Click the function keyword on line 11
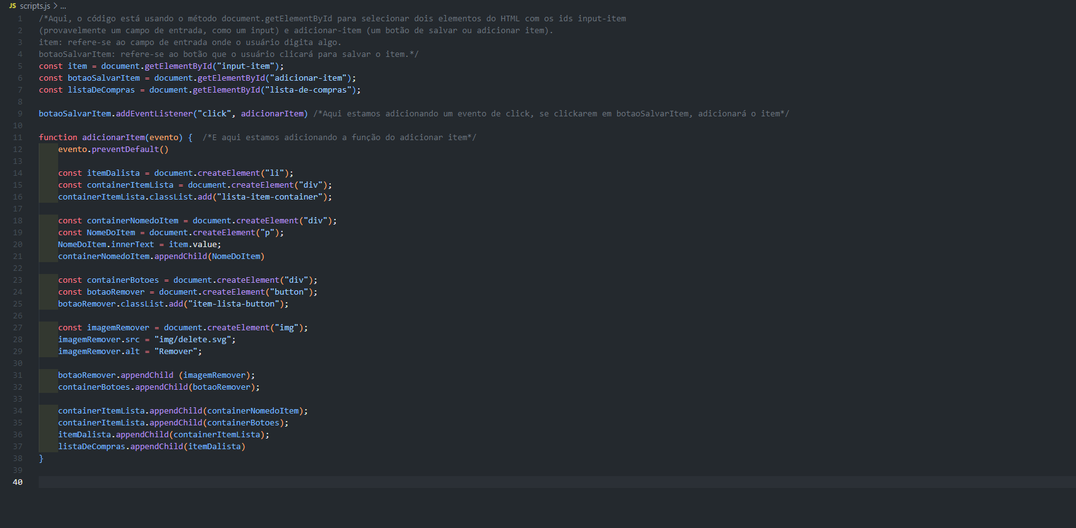This screenshot has height=528, width=1076. [58, 138]
